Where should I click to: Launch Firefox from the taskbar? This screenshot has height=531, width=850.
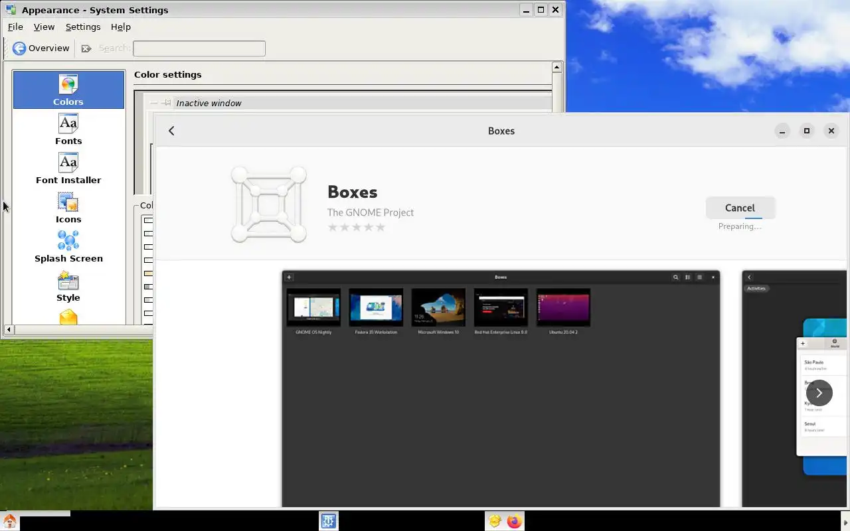(514, 521)
